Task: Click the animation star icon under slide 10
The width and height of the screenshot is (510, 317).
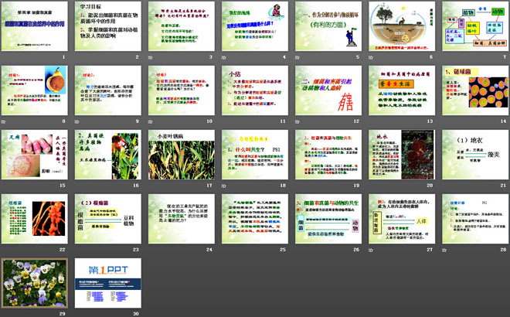Action: (150, 121)
